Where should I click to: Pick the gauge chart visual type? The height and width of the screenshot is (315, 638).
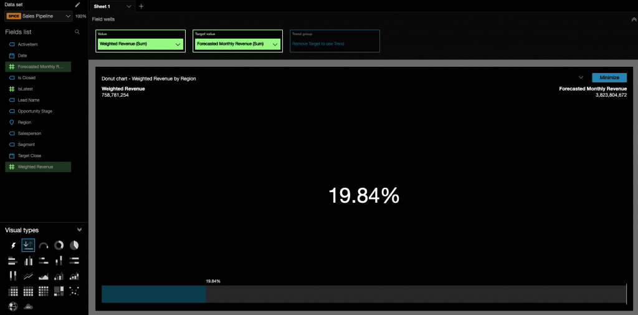pos(44,246)
